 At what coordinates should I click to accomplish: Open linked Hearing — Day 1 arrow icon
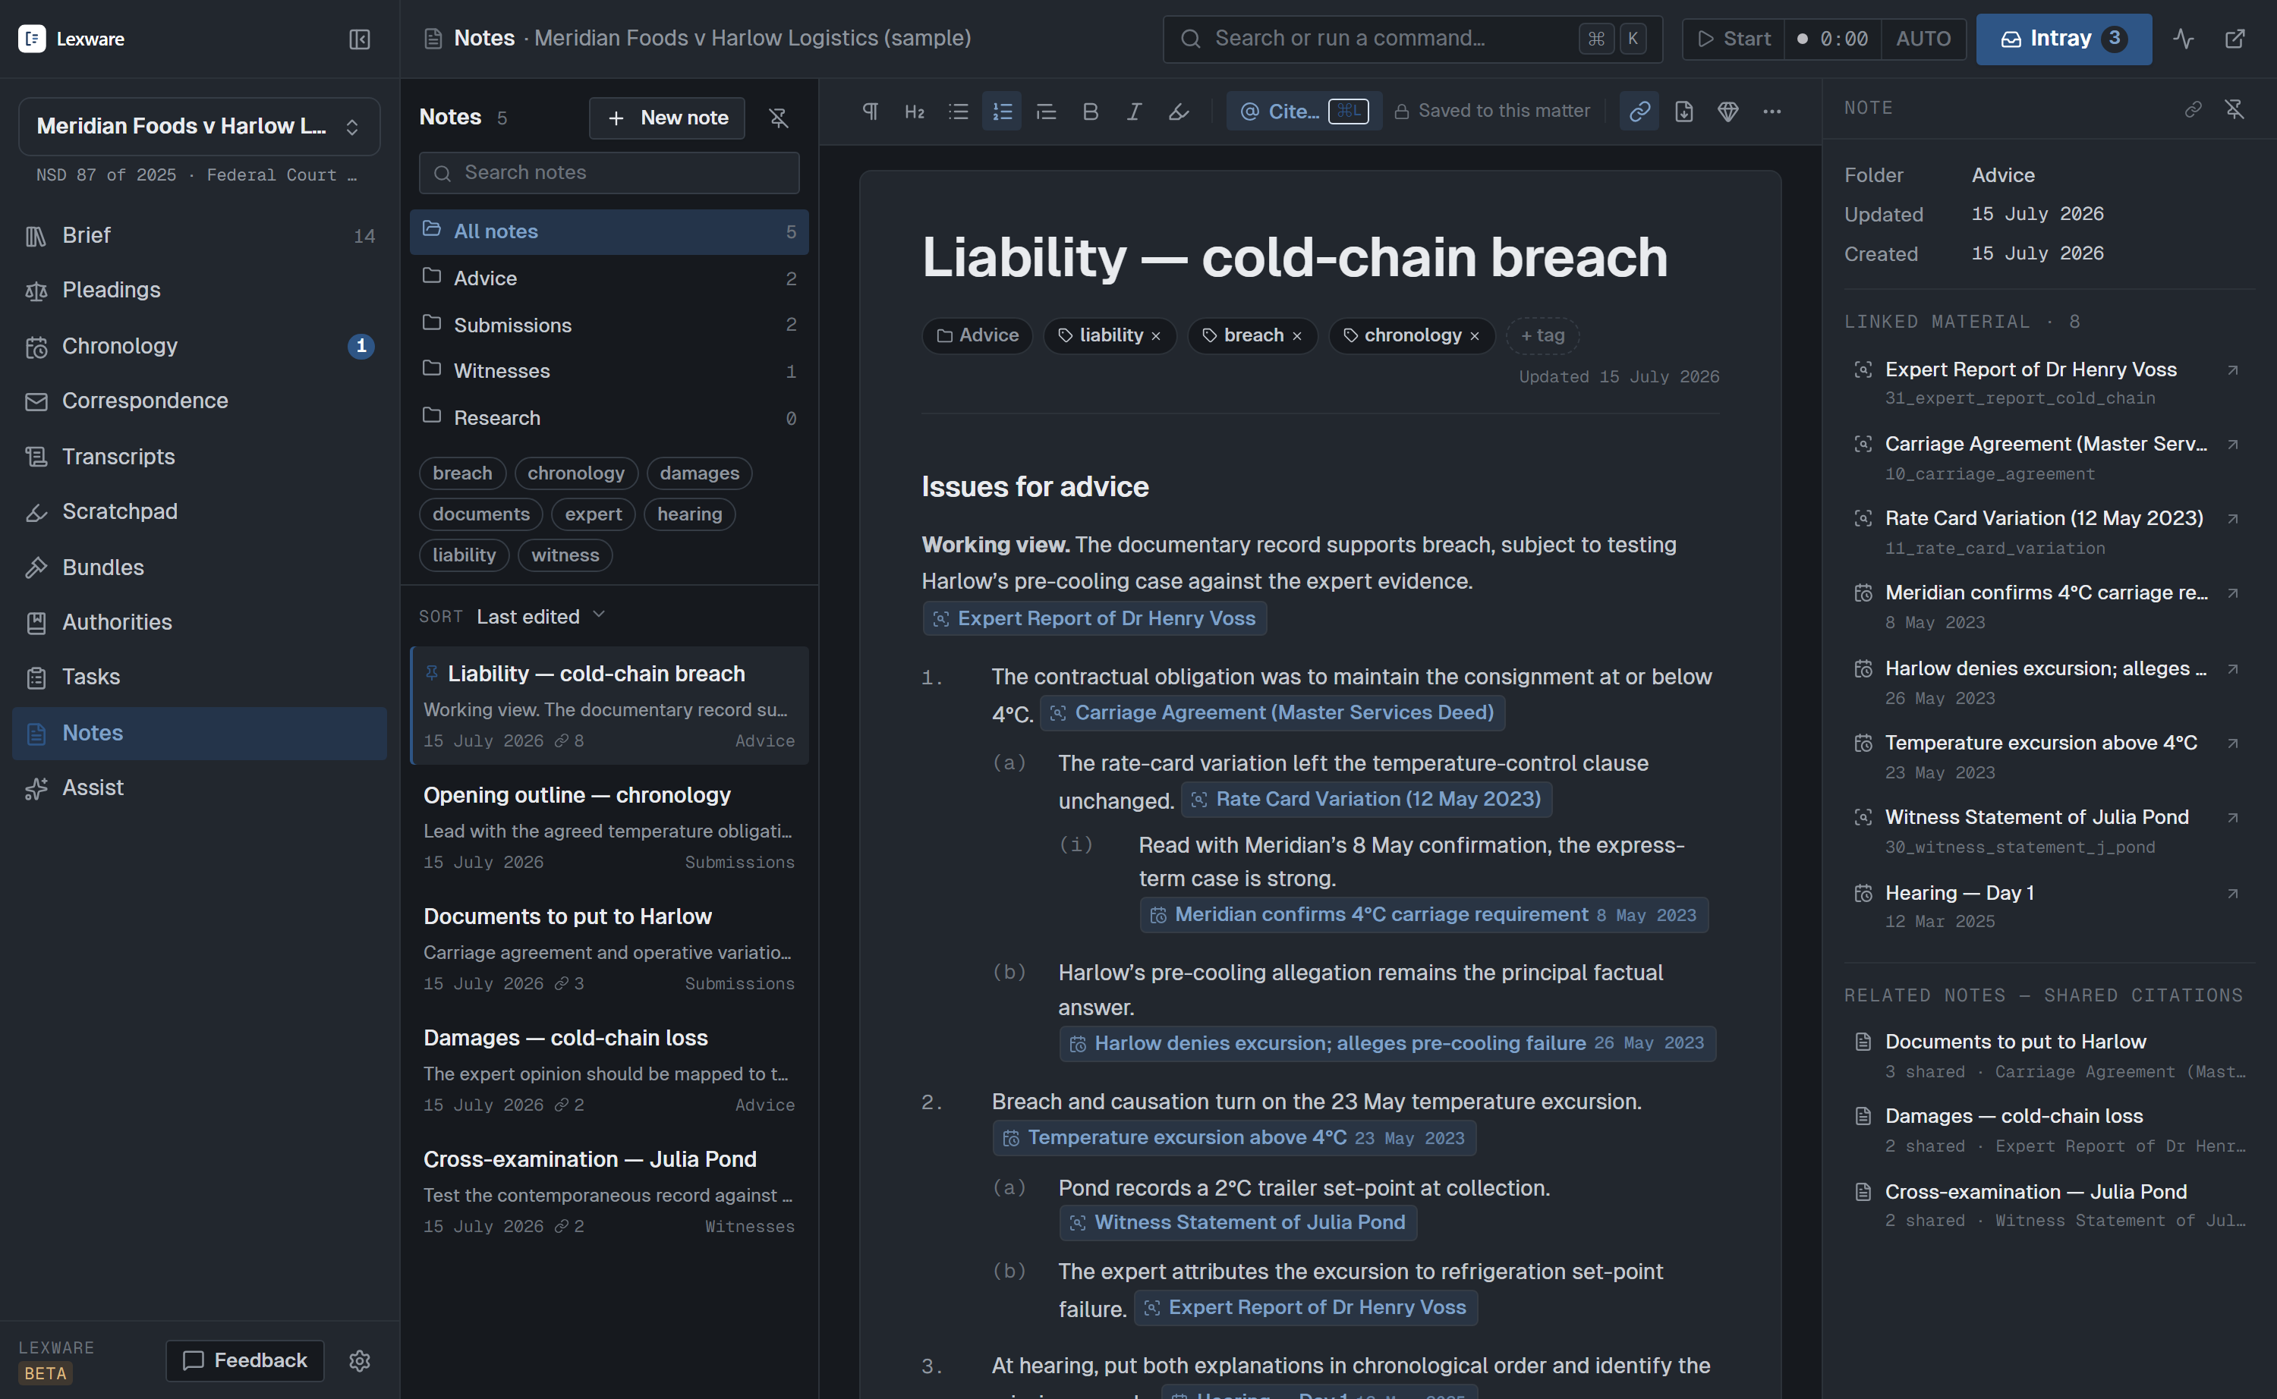point(2231,894)
